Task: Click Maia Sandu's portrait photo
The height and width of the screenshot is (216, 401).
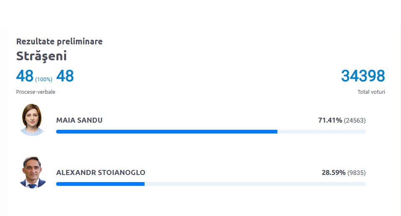Action: click(x=32, y=120)
